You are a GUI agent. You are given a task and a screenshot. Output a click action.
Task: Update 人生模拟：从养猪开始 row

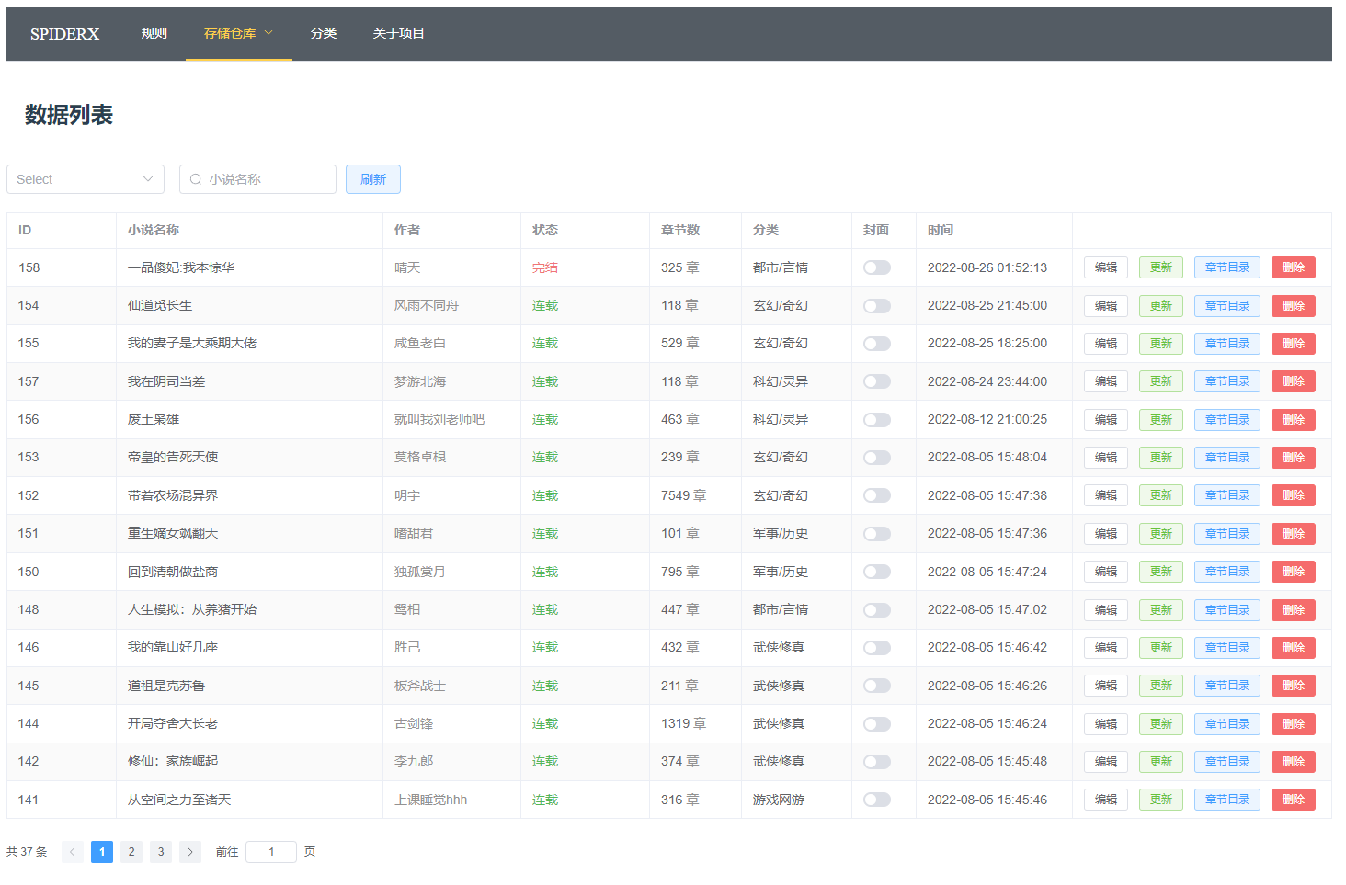pos(1161,610)
